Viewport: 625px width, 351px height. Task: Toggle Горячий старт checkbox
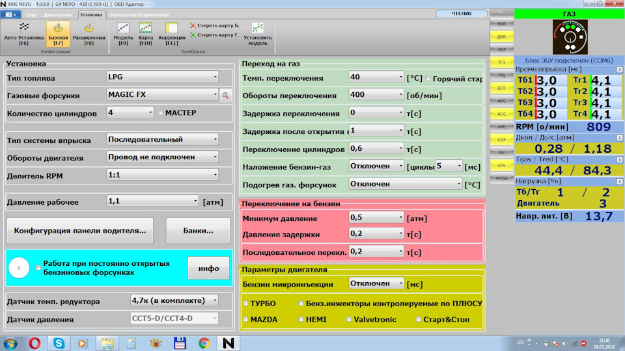(x=428, y=79)
